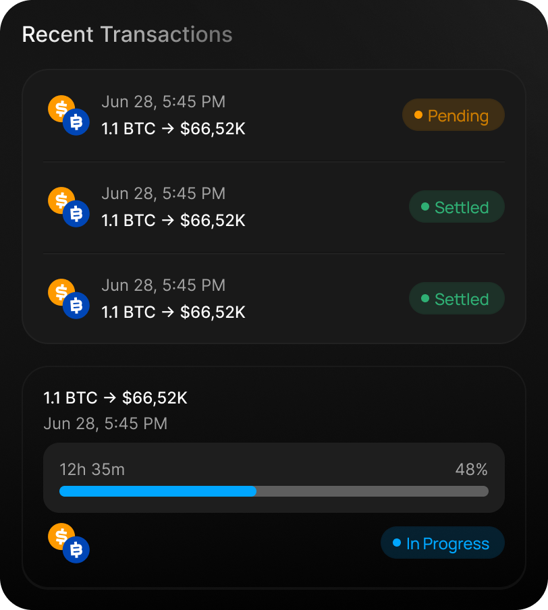The height and width of the screenshot is (610, 548).
Task: Click the blue Bitcoin icon in the third transaction row
Action: pyautogui.click(x=77, y=306)
